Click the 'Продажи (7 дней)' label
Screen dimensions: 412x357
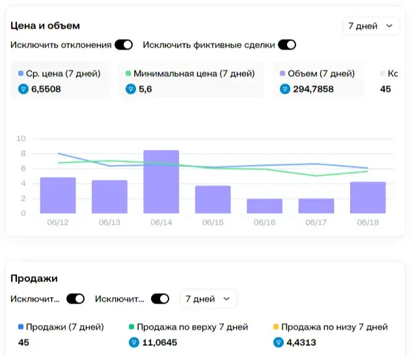coord(65,327)
